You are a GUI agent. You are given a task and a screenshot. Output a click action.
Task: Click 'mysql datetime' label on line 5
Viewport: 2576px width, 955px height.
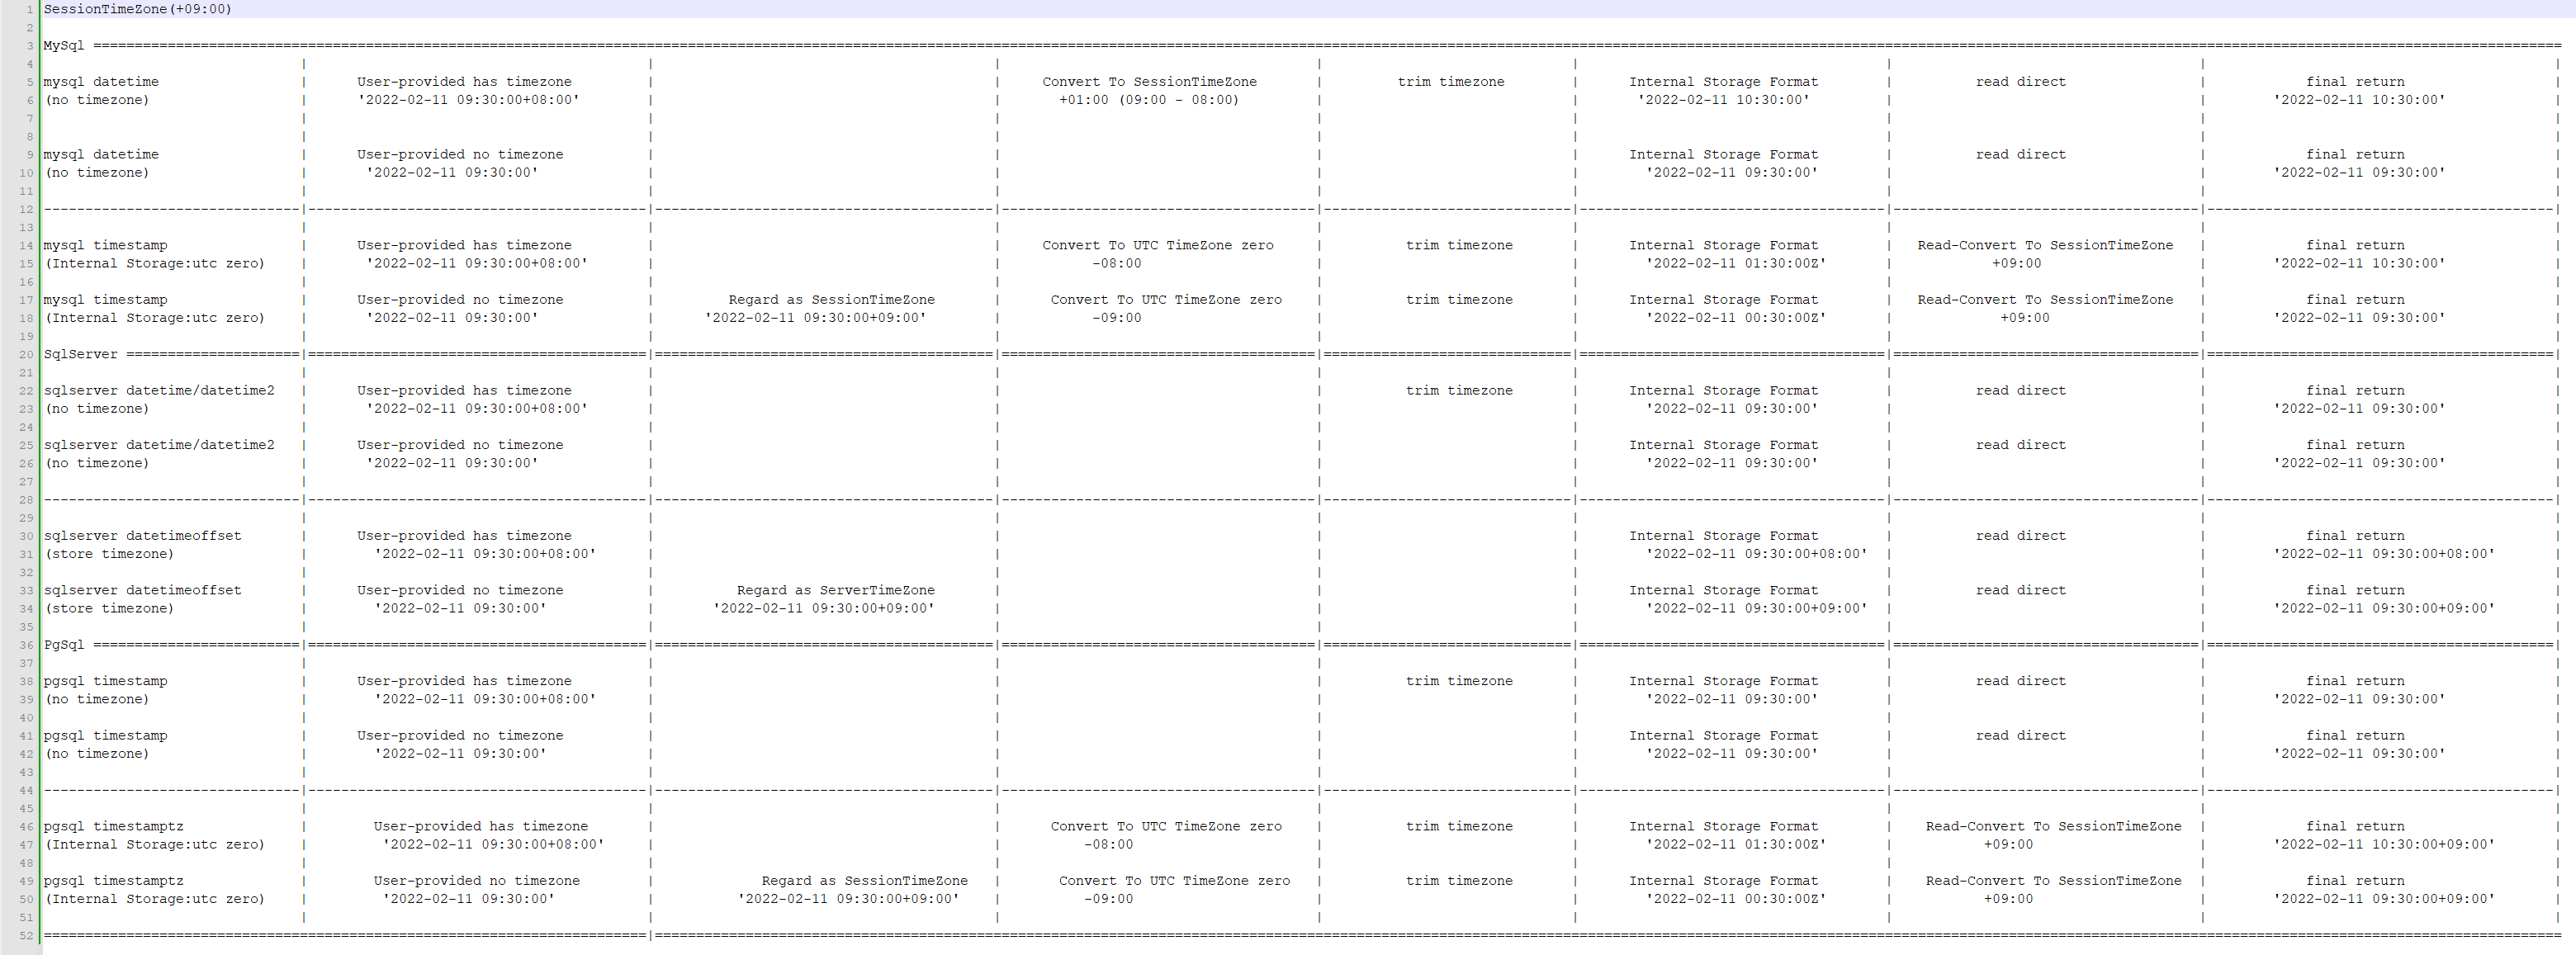point(101,82)
